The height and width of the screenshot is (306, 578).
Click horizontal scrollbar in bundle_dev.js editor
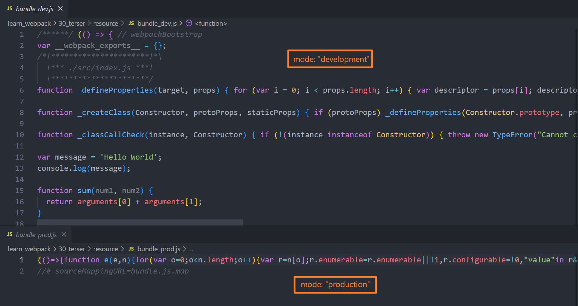tap(140, 222)
